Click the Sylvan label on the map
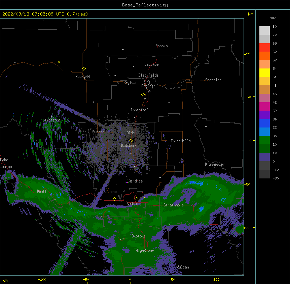 click(131, 83)
